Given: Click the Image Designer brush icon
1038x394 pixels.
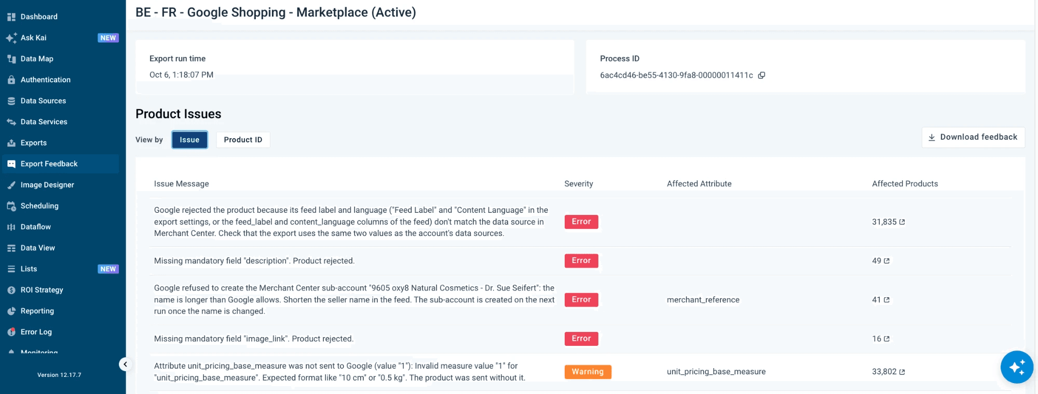Looking at the screenshot, I should pos(11,185).
